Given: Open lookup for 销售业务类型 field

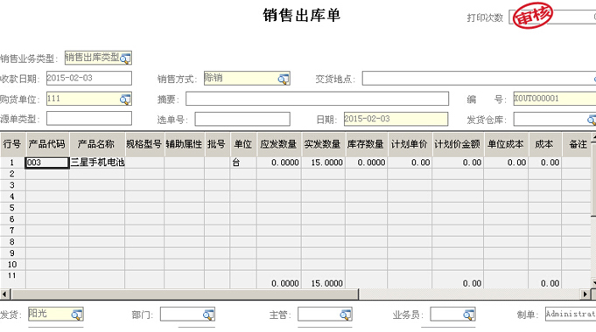Looking at the screenshot, I should click(125, 58).
